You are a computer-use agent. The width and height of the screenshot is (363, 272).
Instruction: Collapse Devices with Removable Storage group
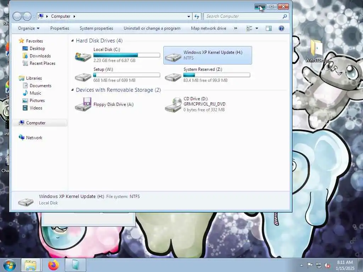click(72, 90)
